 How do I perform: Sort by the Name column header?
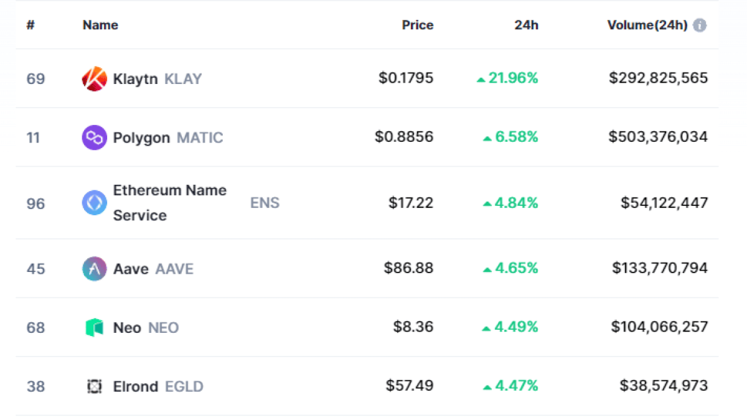(x=100, y=26)
